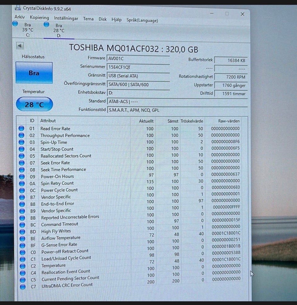
Task: Click the Raw-värden column header
Action: pos(229,121)
